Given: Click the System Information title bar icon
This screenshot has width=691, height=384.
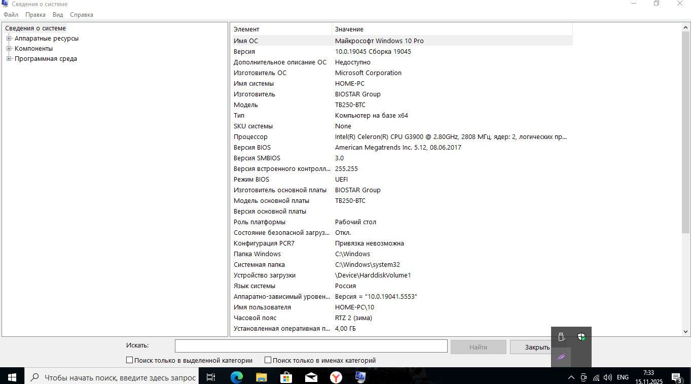Looking at the screenshot, I should coord(5,4).
